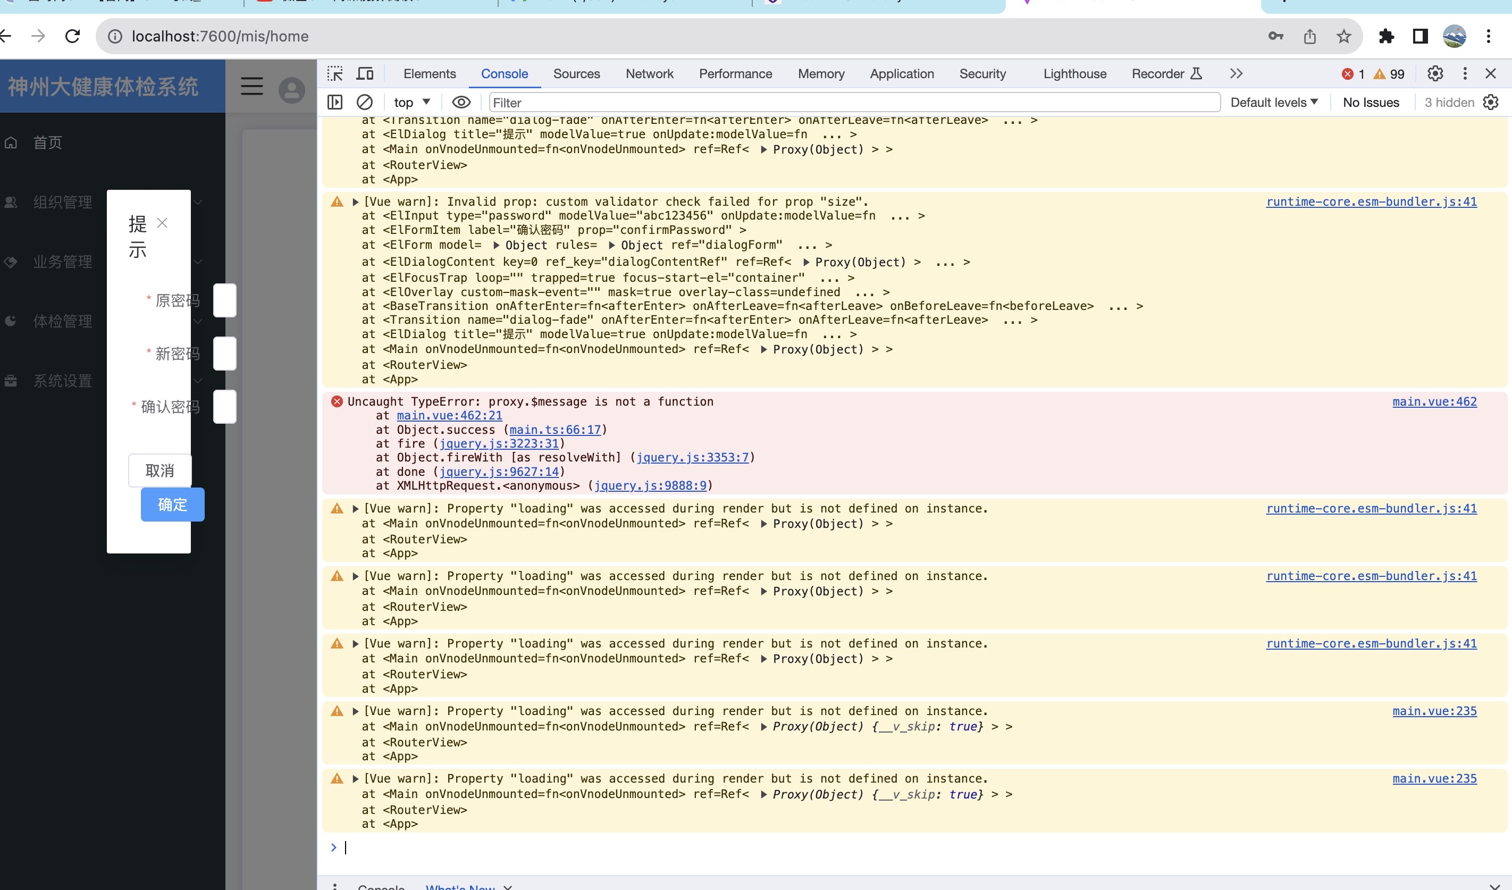The width and height of the screenshot is (1512, 890).
Task: Open the Network tab
Action: tap(650, 74)
